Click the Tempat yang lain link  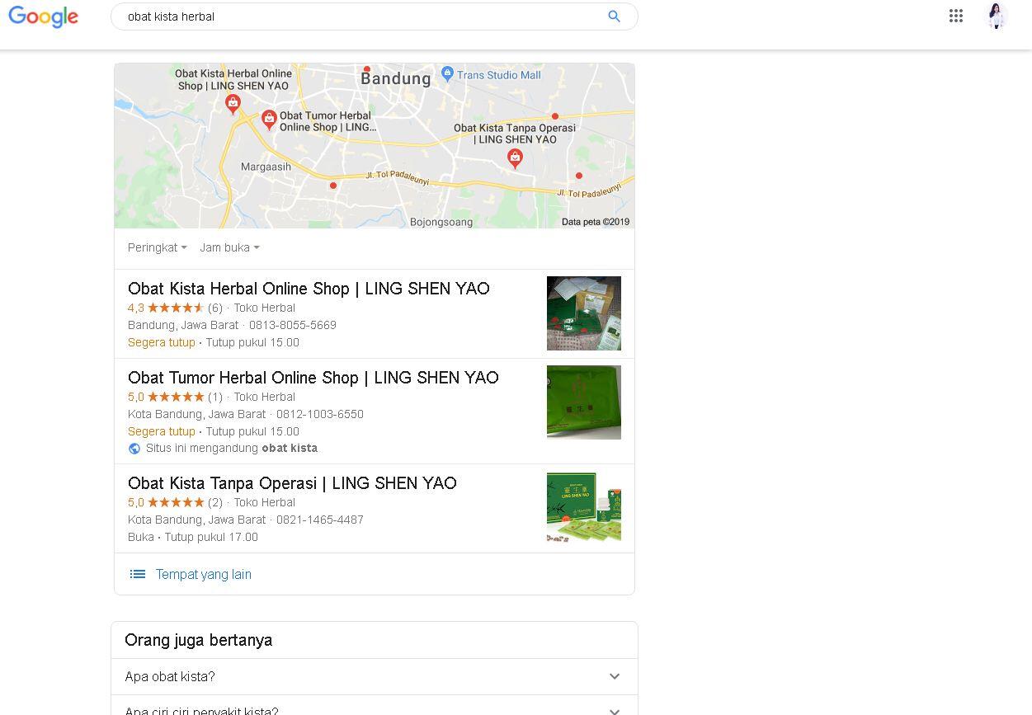(204, 574)
